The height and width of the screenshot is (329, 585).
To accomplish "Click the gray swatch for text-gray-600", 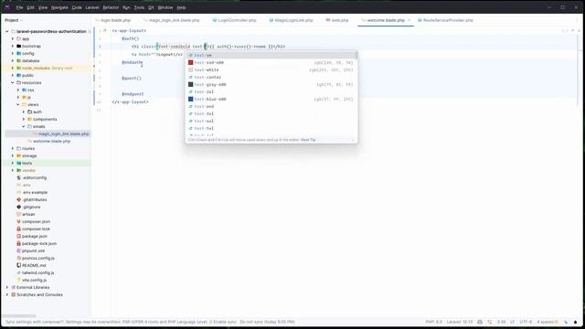I will click(191, 85).
